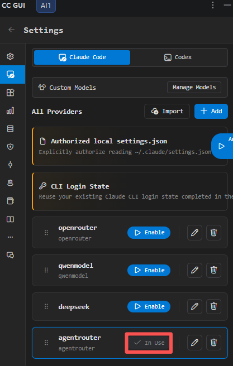
Task: Open the usage statistics bar chart icon
Action: (10, 110)
